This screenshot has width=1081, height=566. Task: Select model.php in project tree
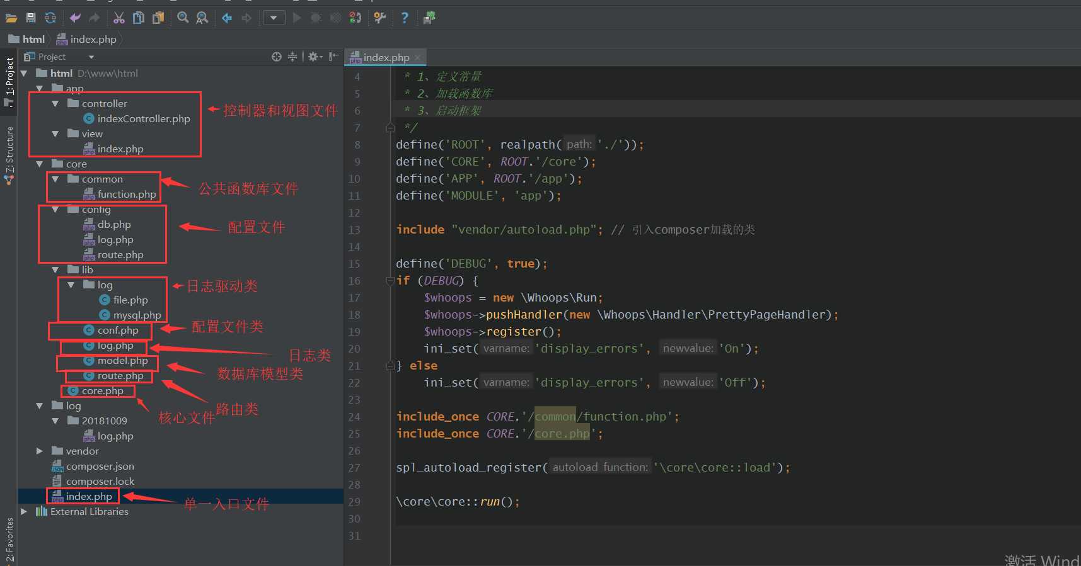click(x=115, y=360)
